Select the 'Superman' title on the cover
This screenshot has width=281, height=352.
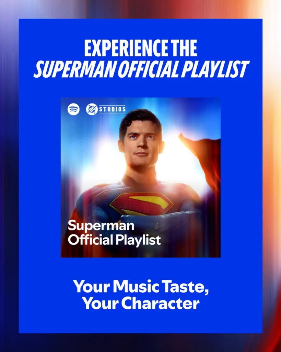101,226
